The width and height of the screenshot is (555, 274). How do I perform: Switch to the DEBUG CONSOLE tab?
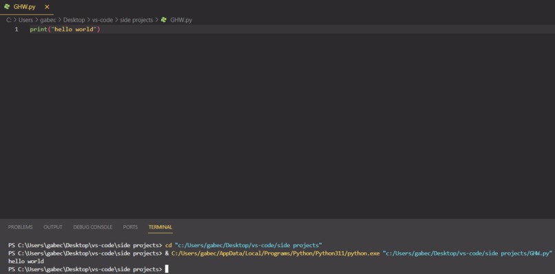[x=93, y=227]
